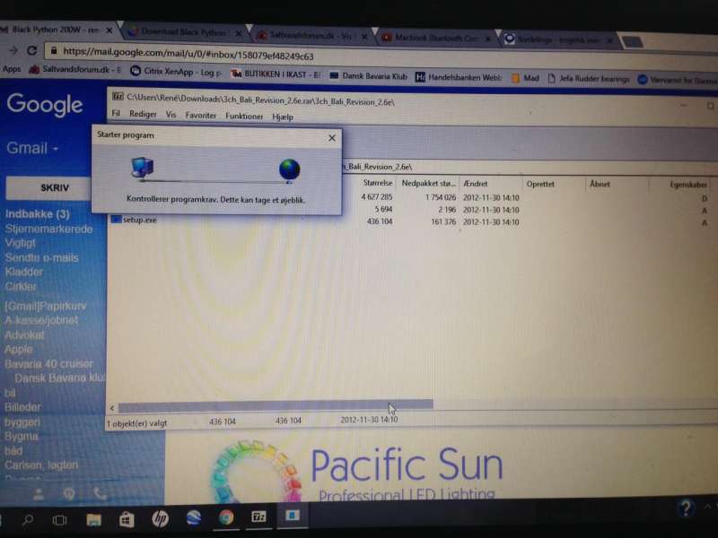Sort by the Størrelse column header
Image resolution: width=718 pixels, height=538 pixels.
377,184
